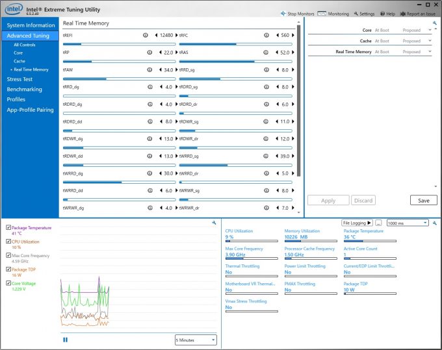Uncheck CPU Utilization graph checkbox
The width and height of the screenshot is (442, 350).
pyautogui.click(x=8, y=242)
